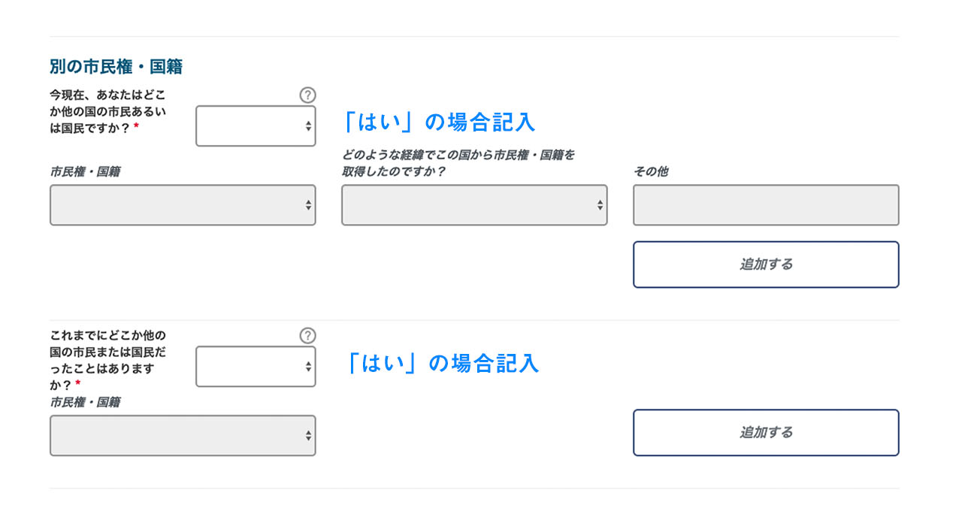
Task: Click into the その他 text field
Action: point(766,205)
